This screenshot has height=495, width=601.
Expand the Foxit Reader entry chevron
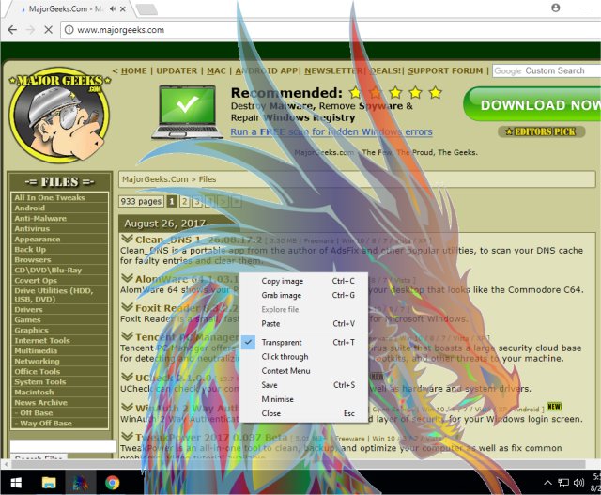pos(127,307)
